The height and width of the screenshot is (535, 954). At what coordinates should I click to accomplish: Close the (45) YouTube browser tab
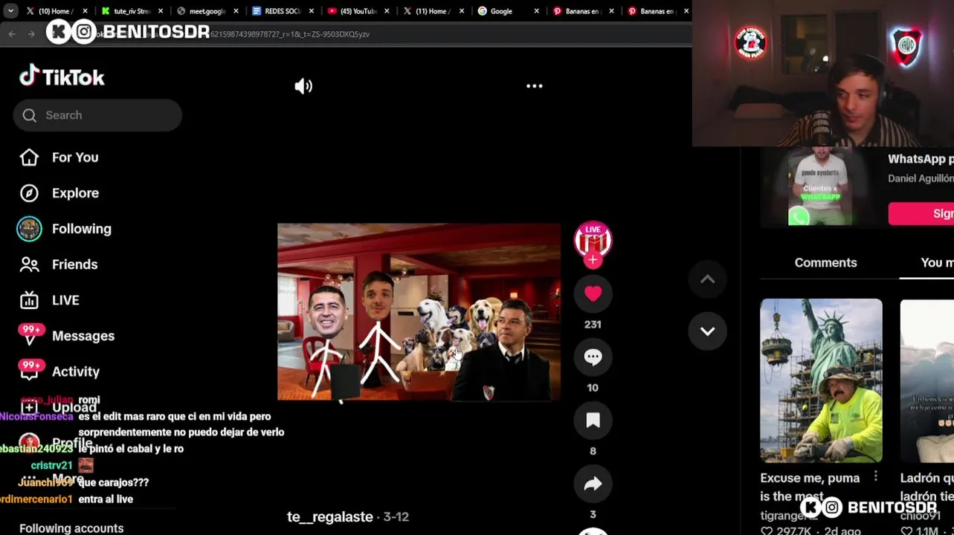coord(386,11)
